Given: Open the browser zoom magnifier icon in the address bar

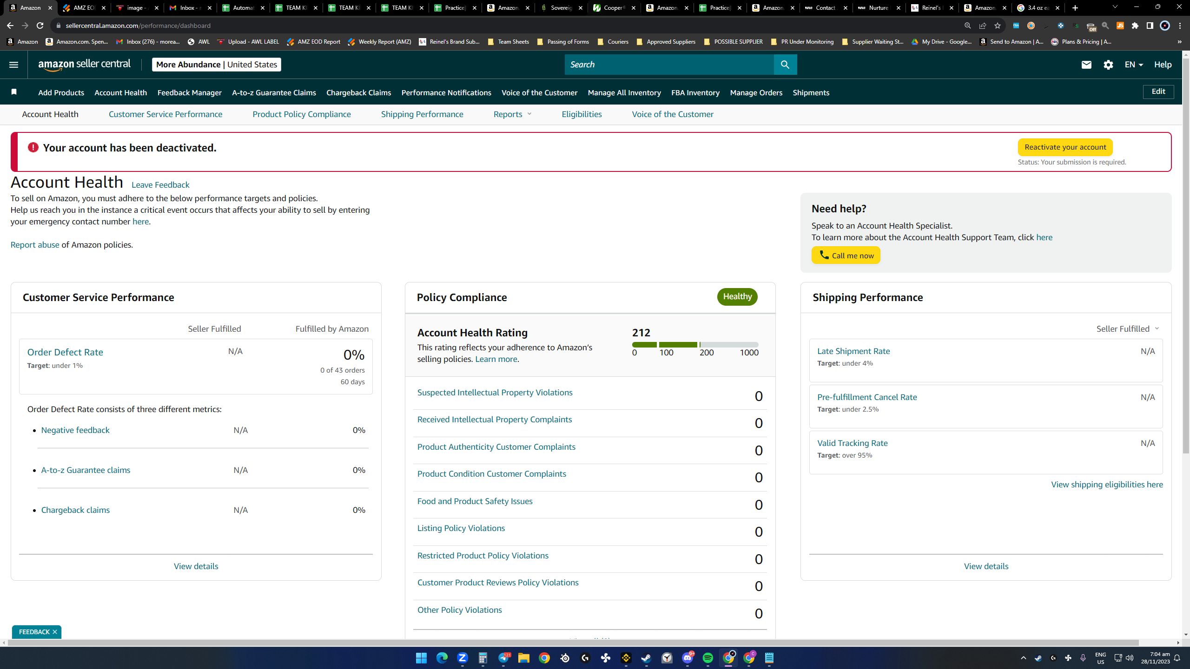Looking at the screenshot, I should (x=967, y=26).
